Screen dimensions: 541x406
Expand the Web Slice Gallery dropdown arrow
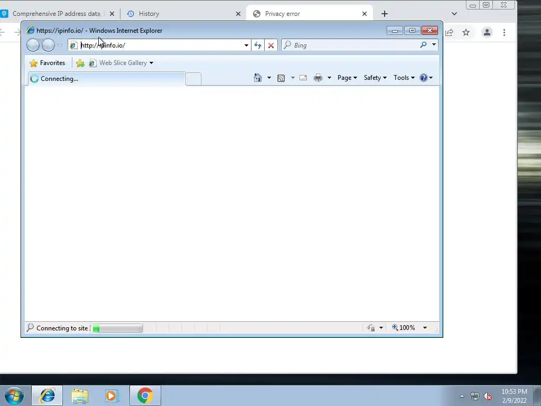(x=151, y=63)
